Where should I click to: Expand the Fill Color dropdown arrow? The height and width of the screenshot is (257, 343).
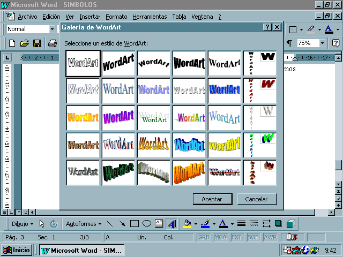click(x=196, y=224)
